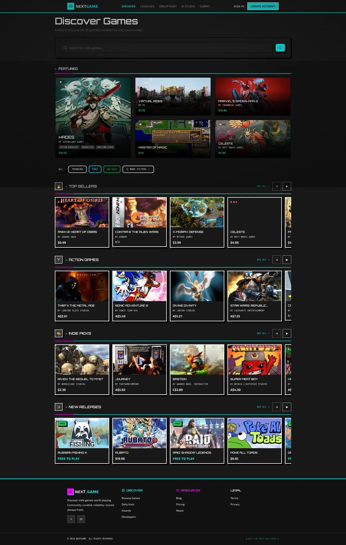Image resolution: width=346 pixels, height=545 pixels.
Task: Click the Indie Picks palette icon
Action: (x=59, y=333)
